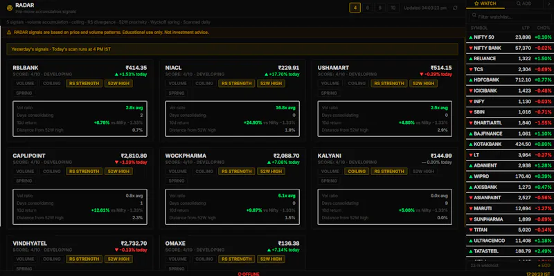Sort watchlist by LTP column header

click(526, 28)
